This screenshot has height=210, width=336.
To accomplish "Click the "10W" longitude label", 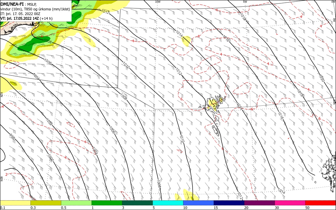I will tap(158, 2).
